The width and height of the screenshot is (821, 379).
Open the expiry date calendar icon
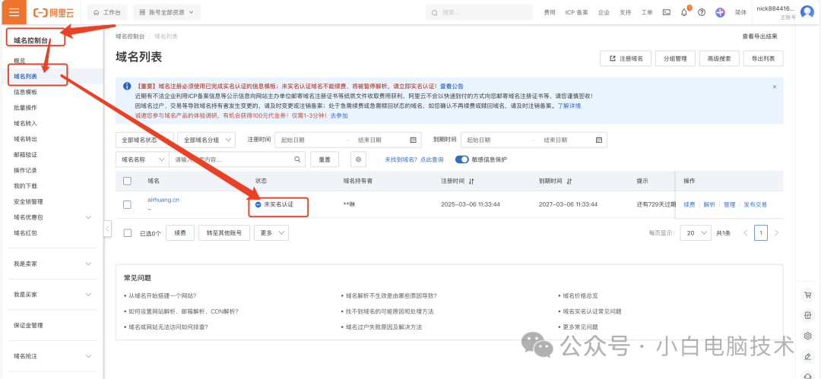coord(599,140)
